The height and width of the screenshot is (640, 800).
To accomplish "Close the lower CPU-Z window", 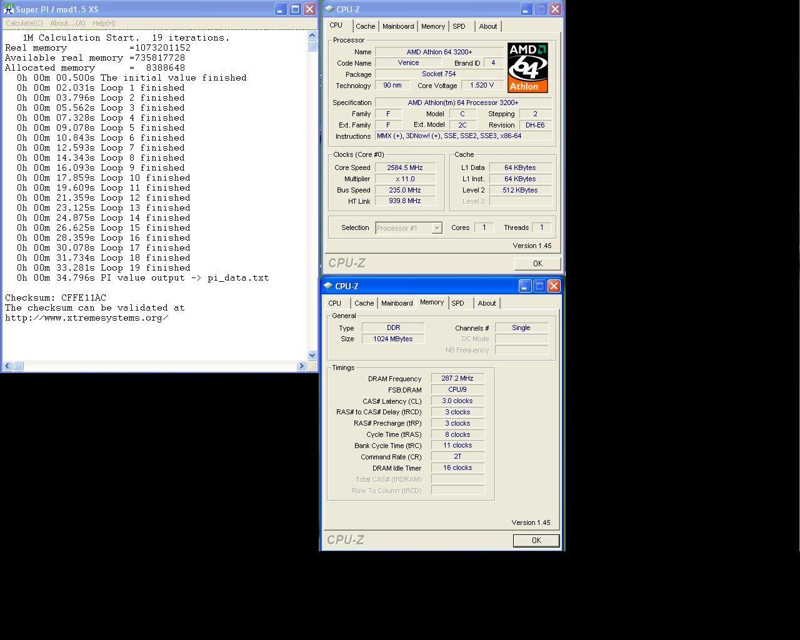I will pos(554,286).
